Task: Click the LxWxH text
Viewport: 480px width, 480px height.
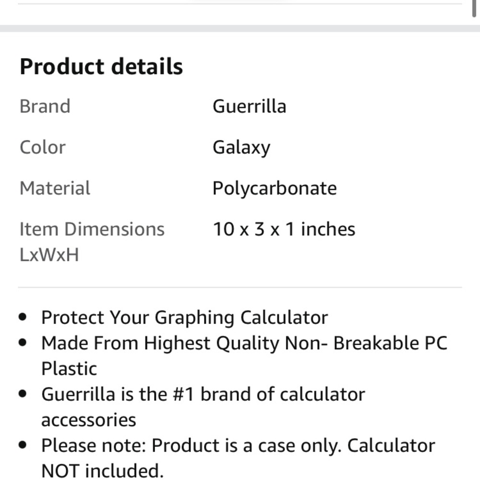Action: point(49,255)
